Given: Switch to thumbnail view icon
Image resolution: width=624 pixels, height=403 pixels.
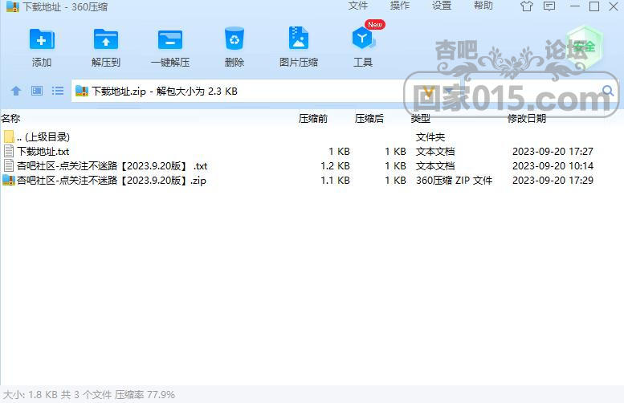Looking at the screenshot, I should [x=37, y=92].
